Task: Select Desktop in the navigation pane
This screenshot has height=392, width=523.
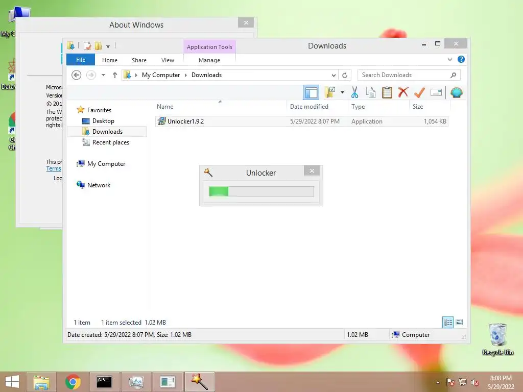Action: [103, 120]
